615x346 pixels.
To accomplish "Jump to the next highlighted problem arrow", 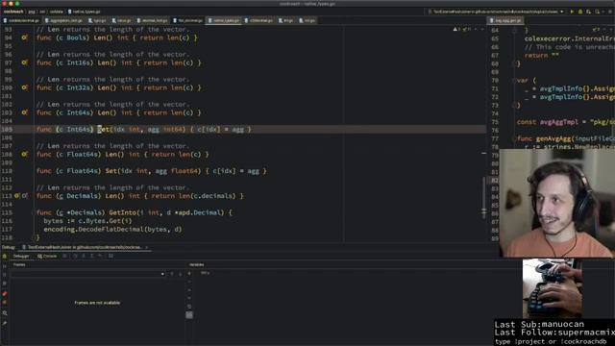I will [x=482, y=30].
